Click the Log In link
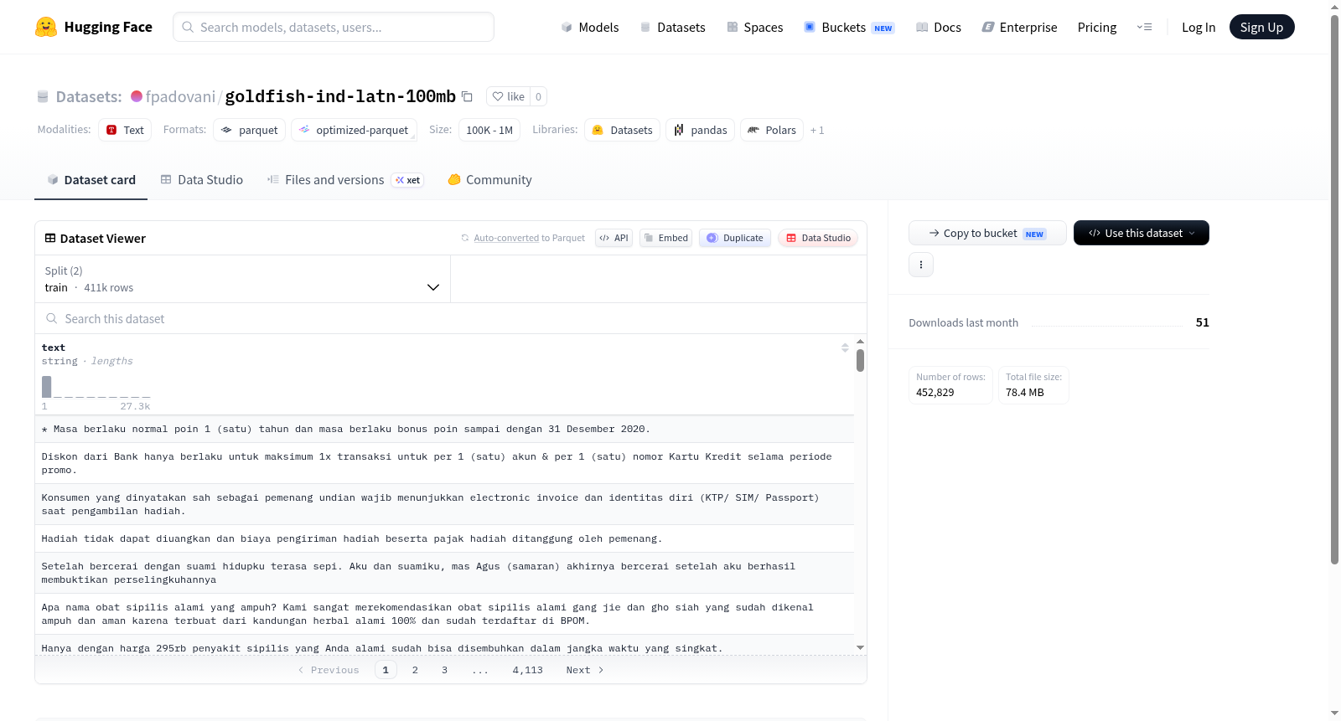 (x=1199, y=27)
